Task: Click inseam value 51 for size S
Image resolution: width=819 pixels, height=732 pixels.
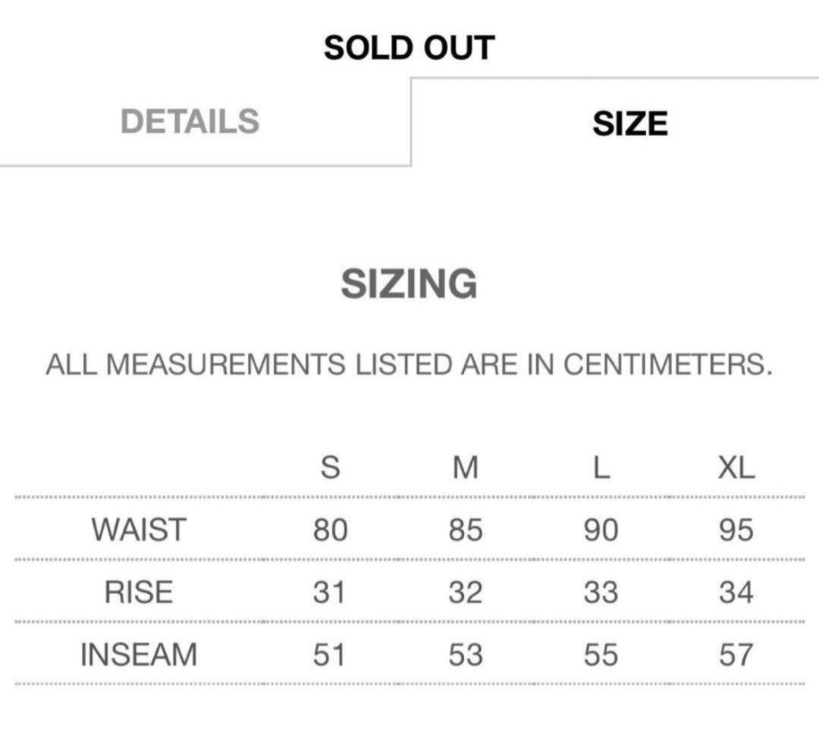Action: coord(330,654)
